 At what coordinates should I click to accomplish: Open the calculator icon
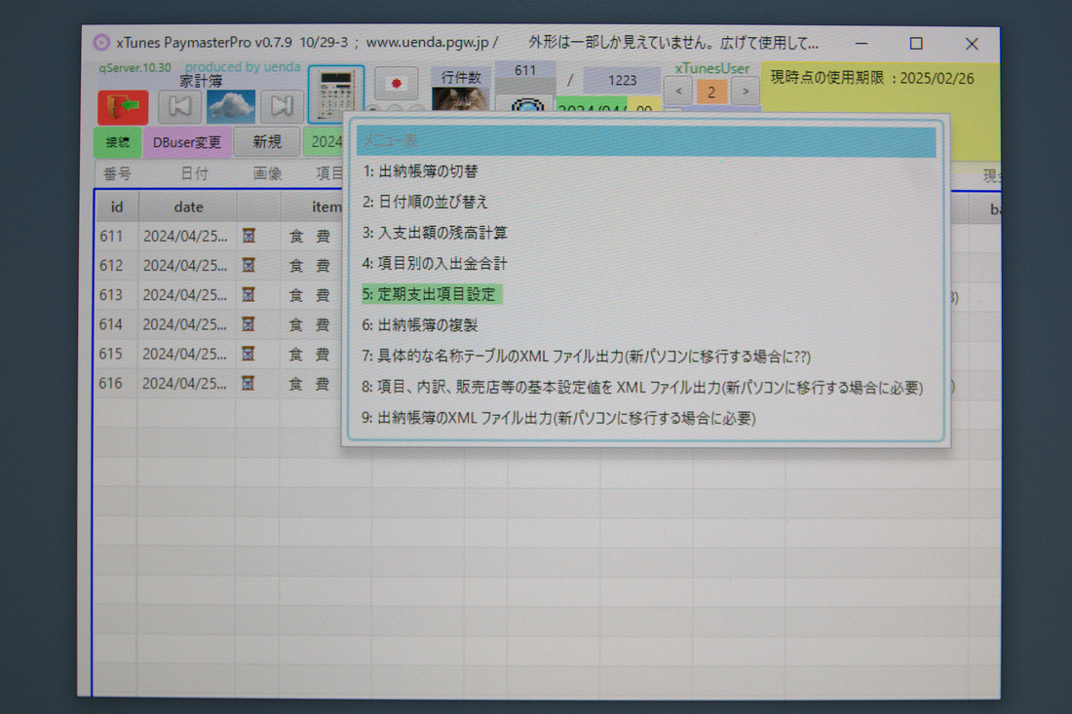click(336, 94)
